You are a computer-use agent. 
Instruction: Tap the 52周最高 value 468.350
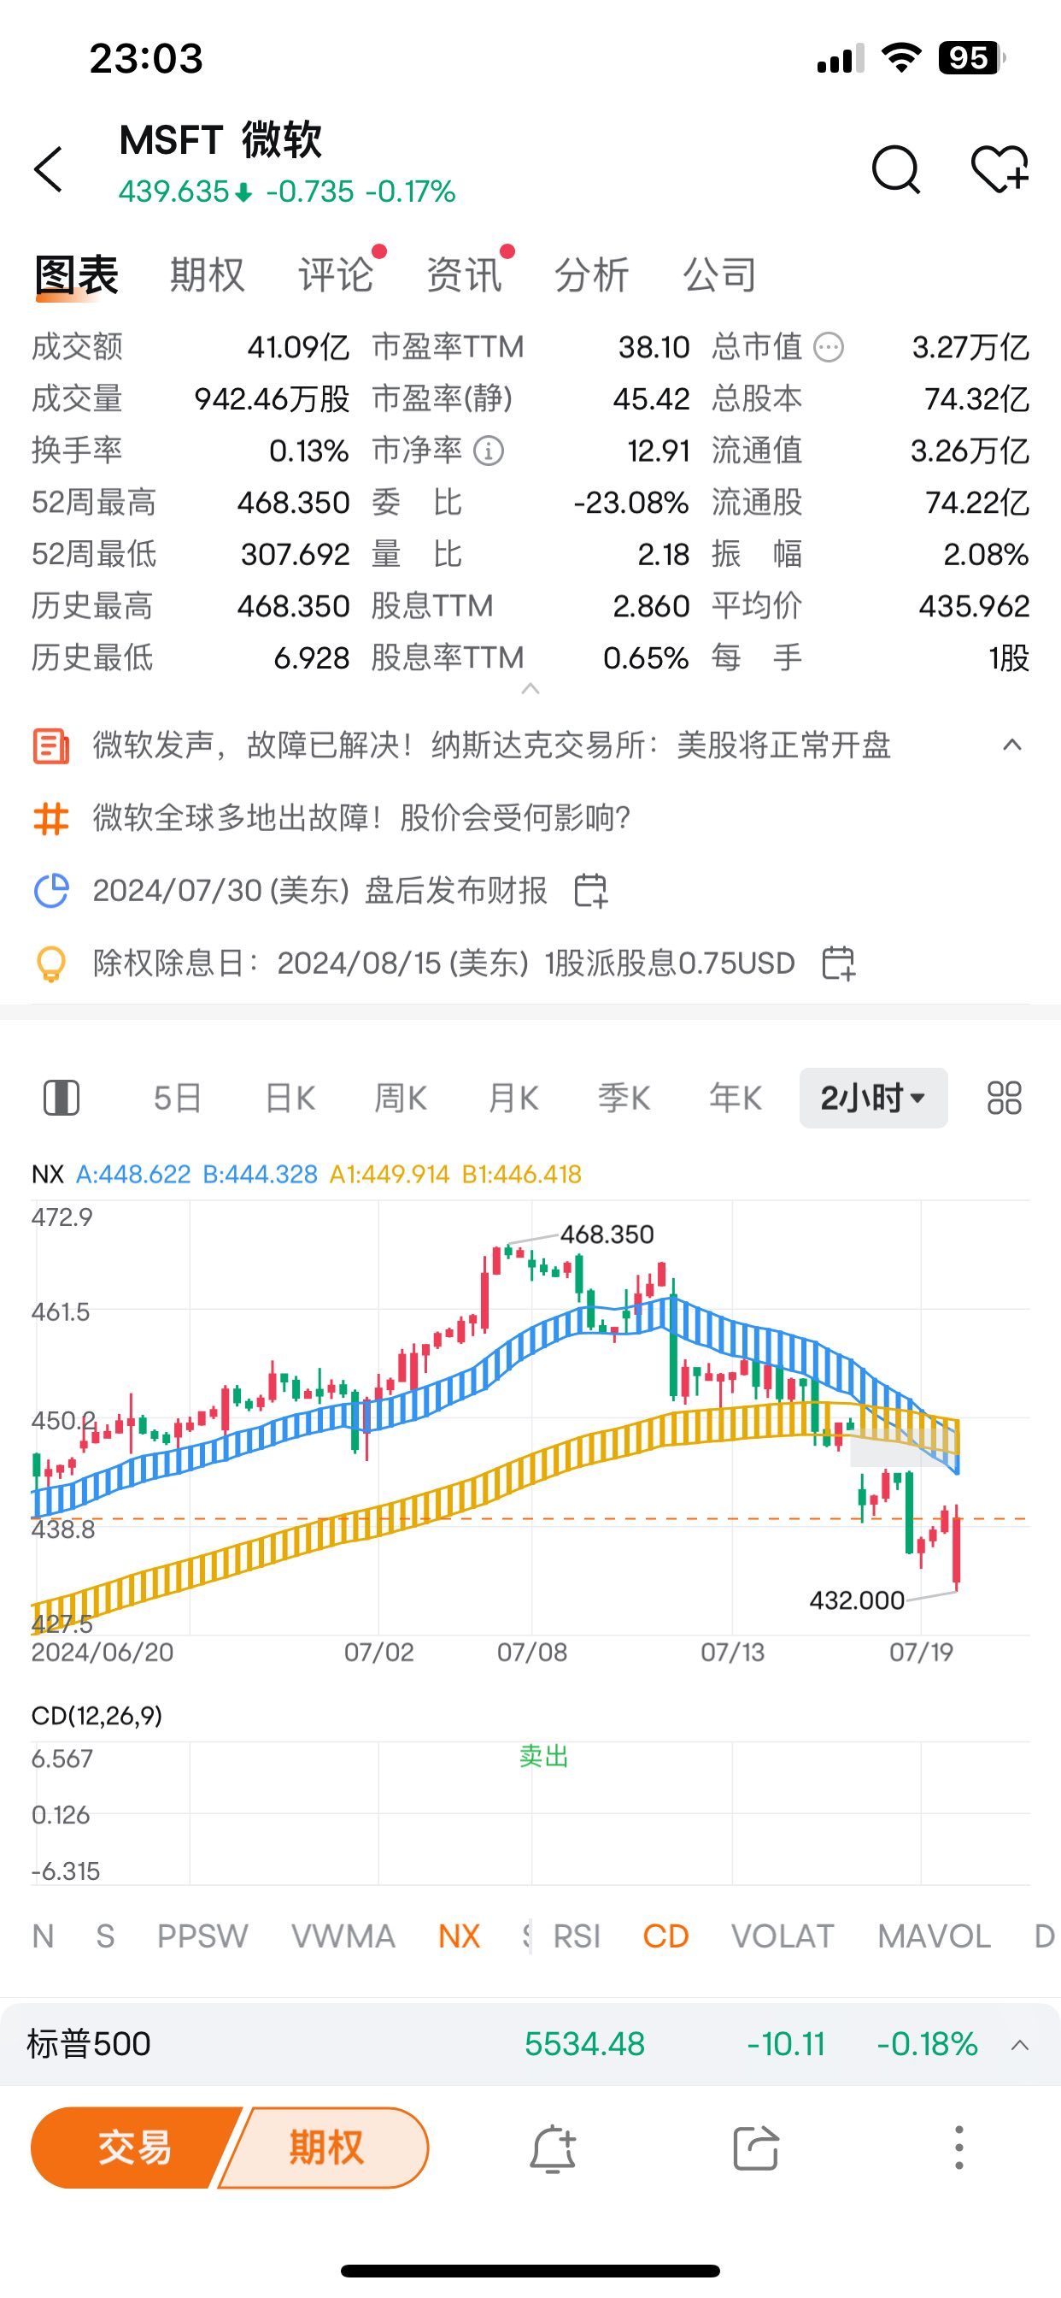coord(293,504)
